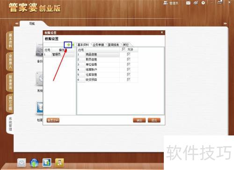The width and height of the screenshot is (234, 170).
Task: Open the 其它功能 side tab
Action: click(x=10, y=103)
